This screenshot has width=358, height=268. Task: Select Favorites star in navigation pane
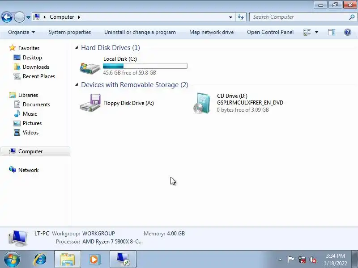(13, 48)
